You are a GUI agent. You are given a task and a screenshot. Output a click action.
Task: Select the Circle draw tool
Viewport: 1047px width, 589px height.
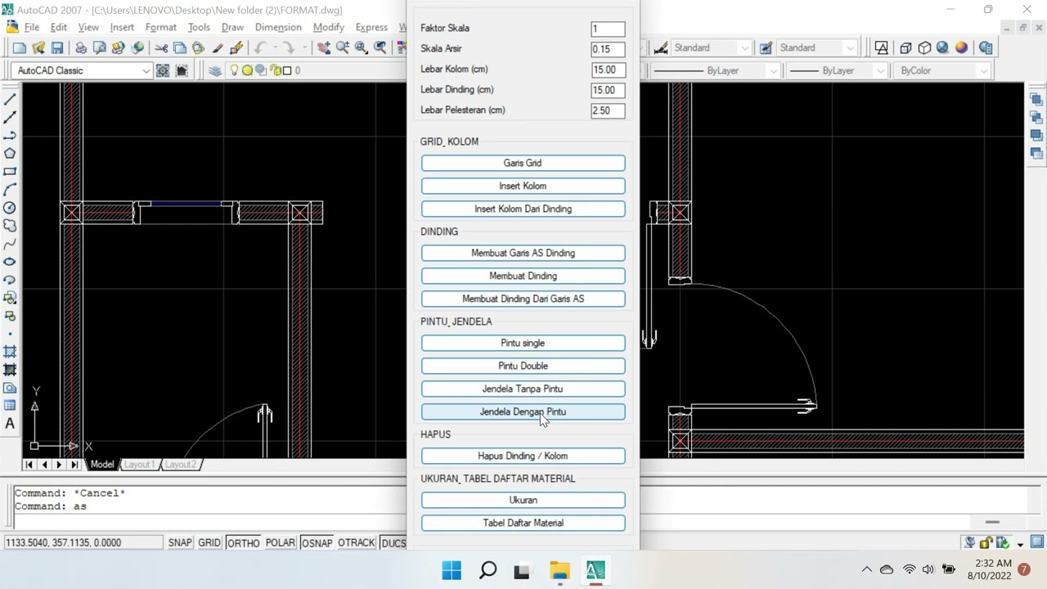point(10,208)
